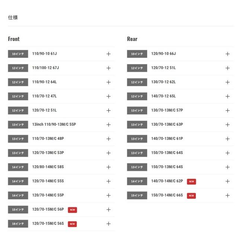Open the 140/70-12 65L rear size

click(x=227, y=96)
